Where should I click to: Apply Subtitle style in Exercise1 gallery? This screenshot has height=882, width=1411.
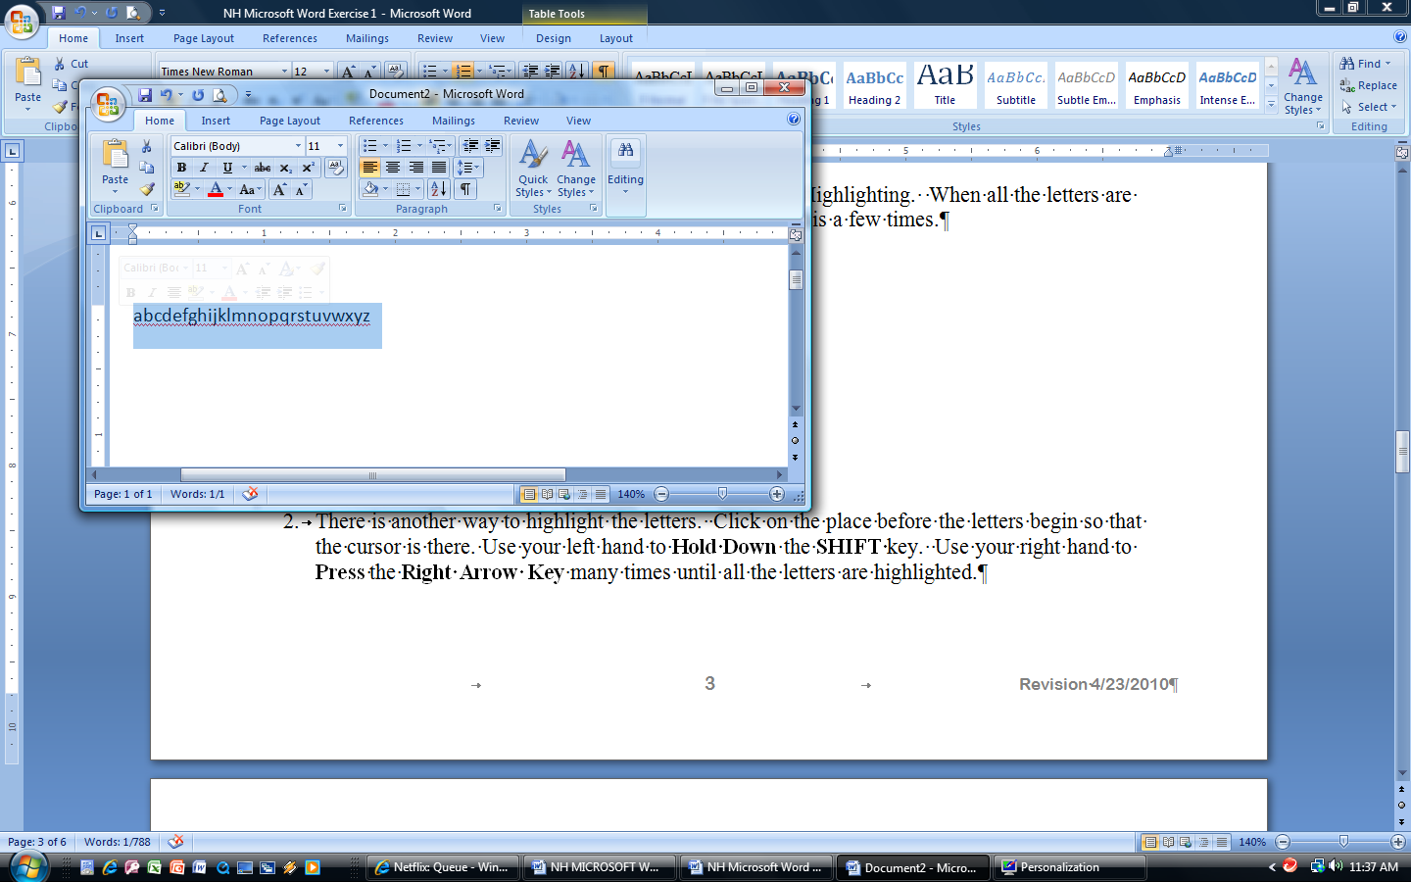click(x=1016, y=85)
